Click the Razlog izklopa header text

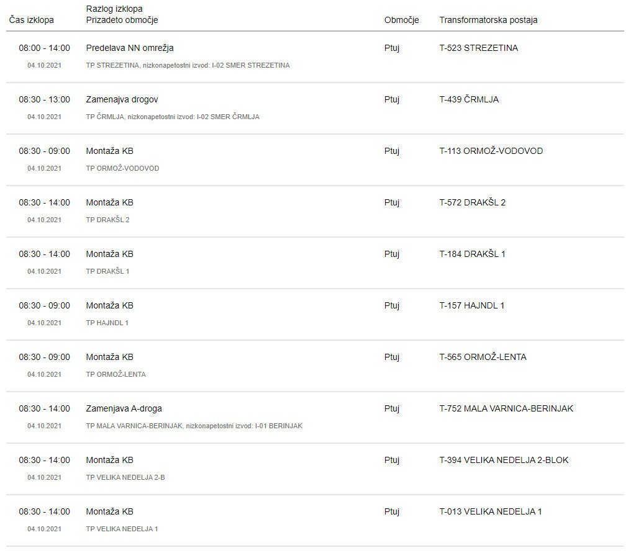[114, 9]
